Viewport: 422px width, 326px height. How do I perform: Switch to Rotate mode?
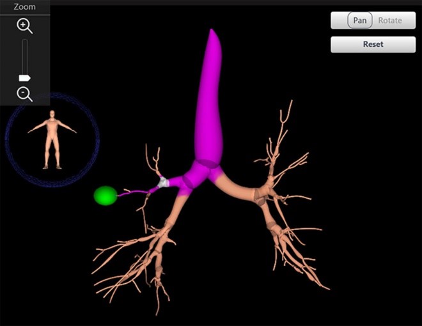tap(390, 20)
